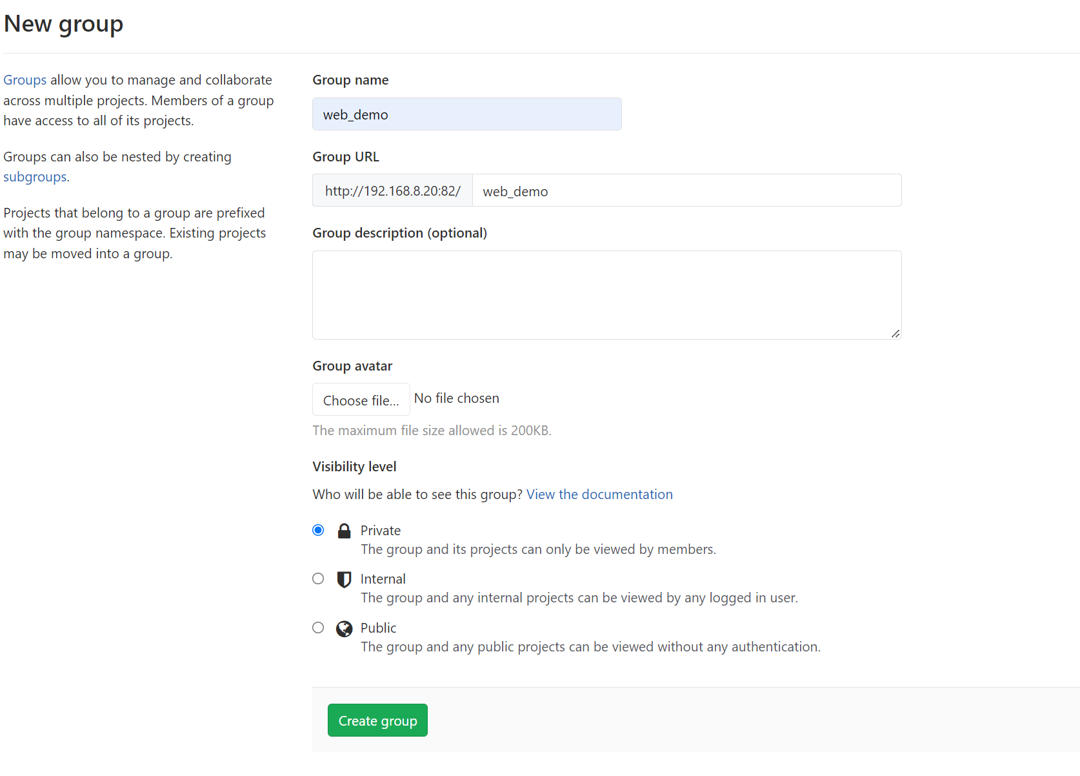Click the Public option label
This screenshot has height=776, width=1080.
pyautogui.click(x=379, y=628)
